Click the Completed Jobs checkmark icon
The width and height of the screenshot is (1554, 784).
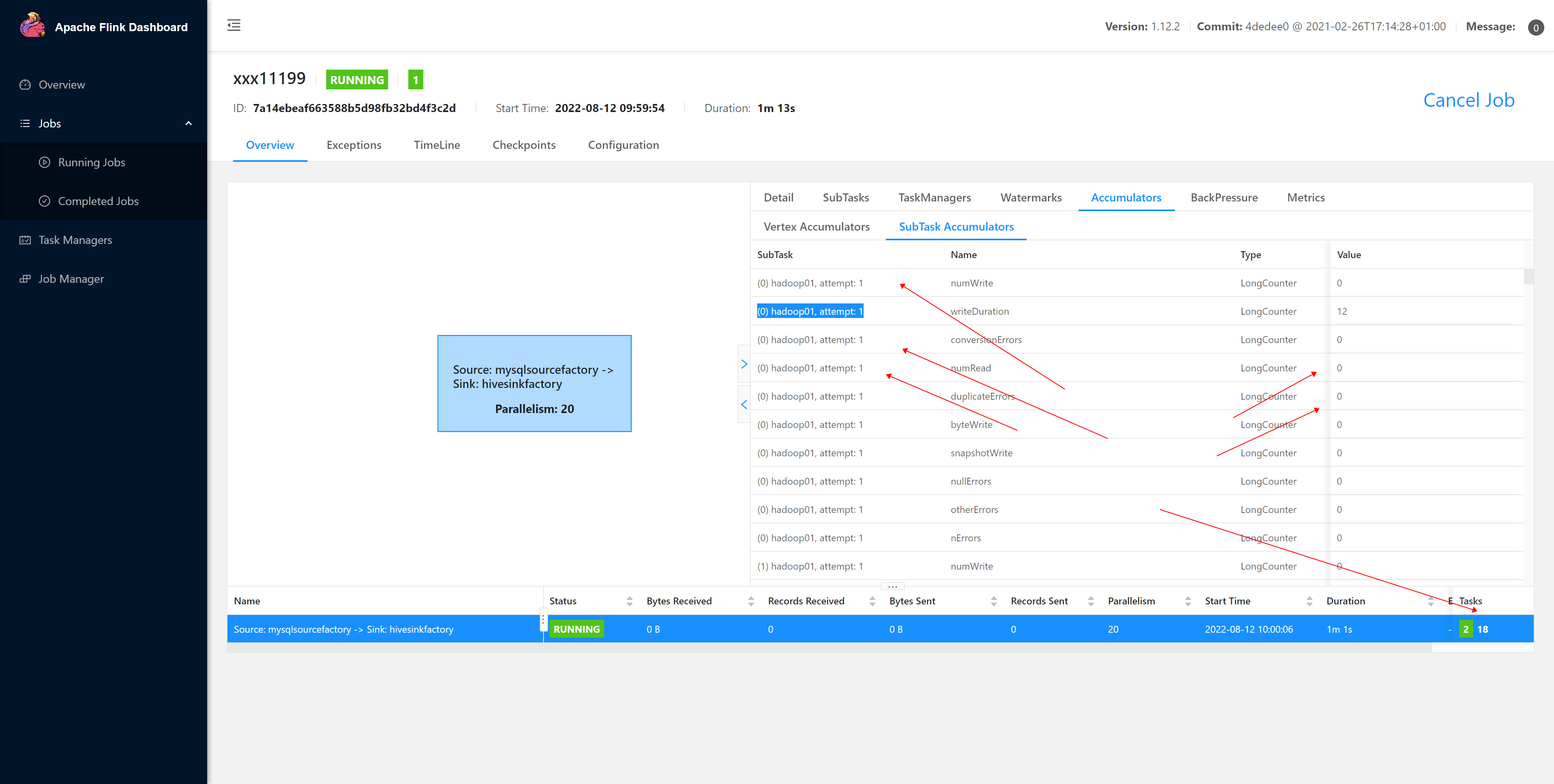click(x=45, y=201)
